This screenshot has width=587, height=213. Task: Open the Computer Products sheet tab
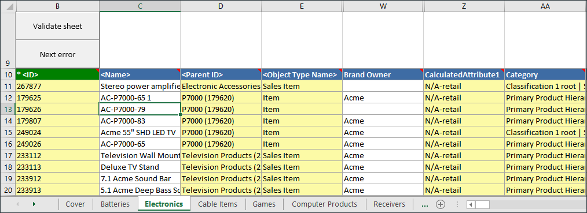[324, 204]
